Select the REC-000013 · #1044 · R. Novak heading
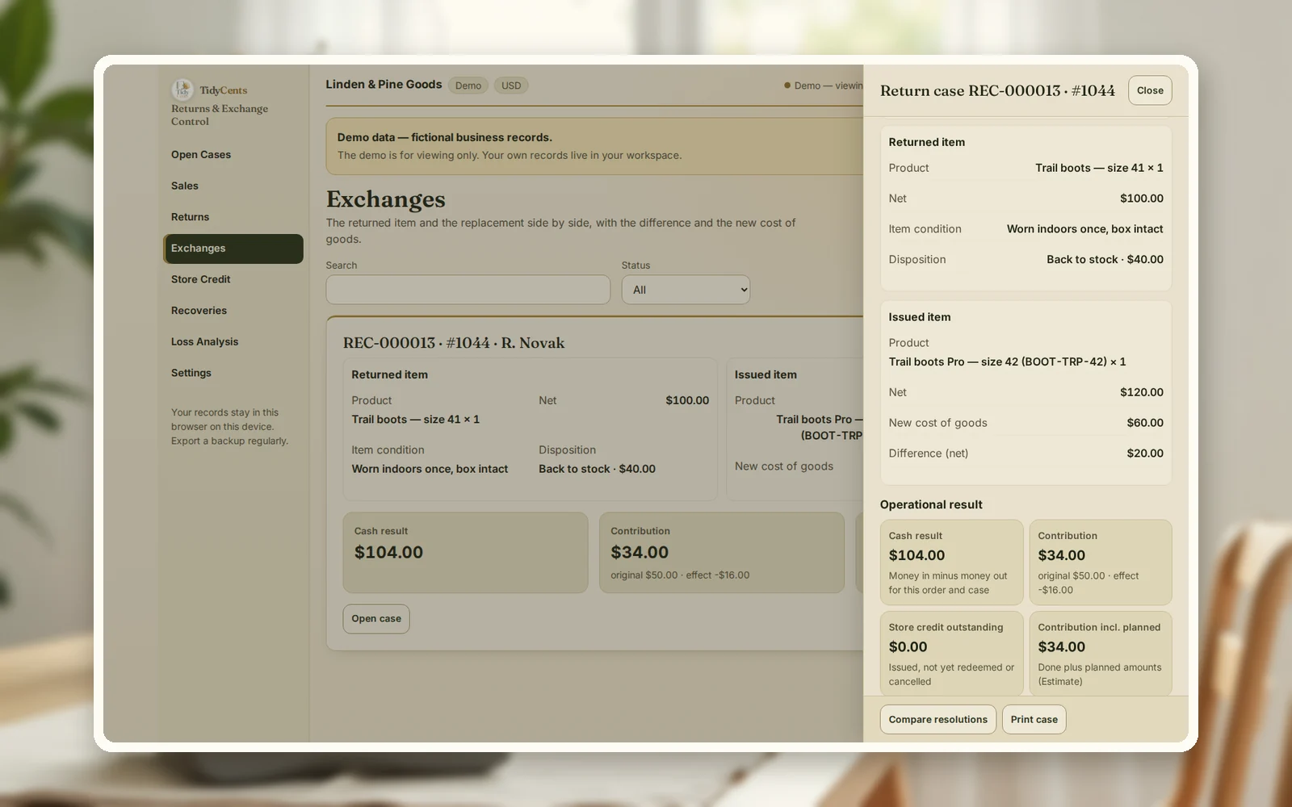1292x807 pixels. [454, 343]
